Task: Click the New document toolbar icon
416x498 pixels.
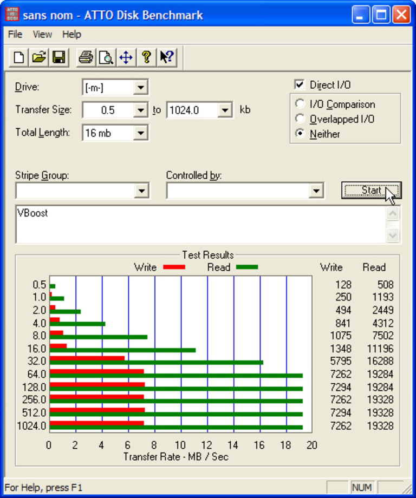Action: point(18,58)
